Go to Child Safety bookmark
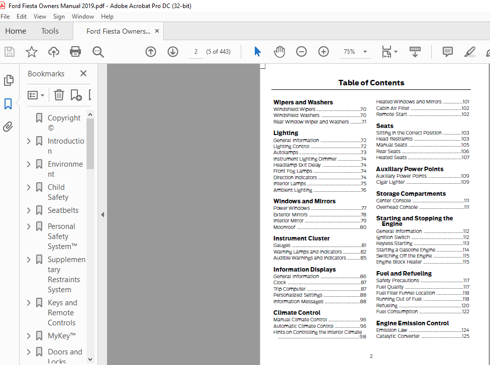Viewport: 490px width, 365px height. tap(58, 192)
